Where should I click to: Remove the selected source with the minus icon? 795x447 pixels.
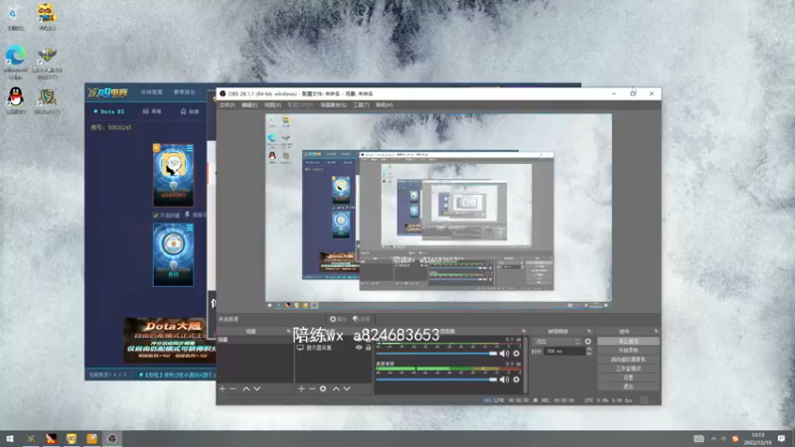(312, 388)
